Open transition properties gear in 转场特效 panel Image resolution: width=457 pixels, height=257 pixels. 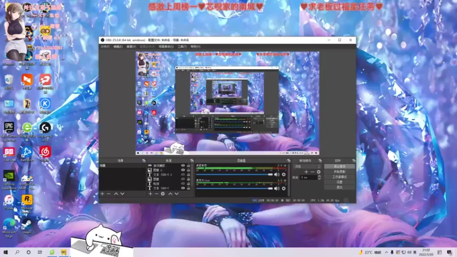pyautogui.click(x=319, y=172)
